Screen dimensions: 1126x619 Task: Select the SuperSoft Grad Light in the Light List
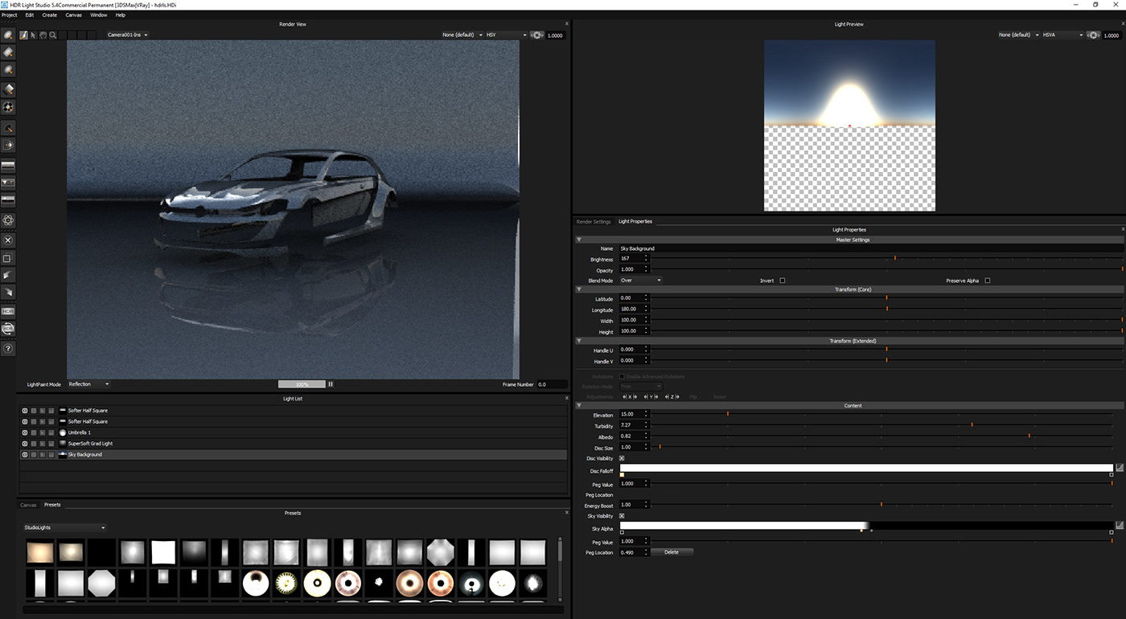pos(90,443)
